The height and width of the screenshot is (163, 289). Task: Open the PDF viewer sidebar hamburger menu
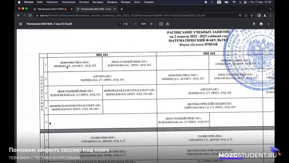[x=20, y=24]
